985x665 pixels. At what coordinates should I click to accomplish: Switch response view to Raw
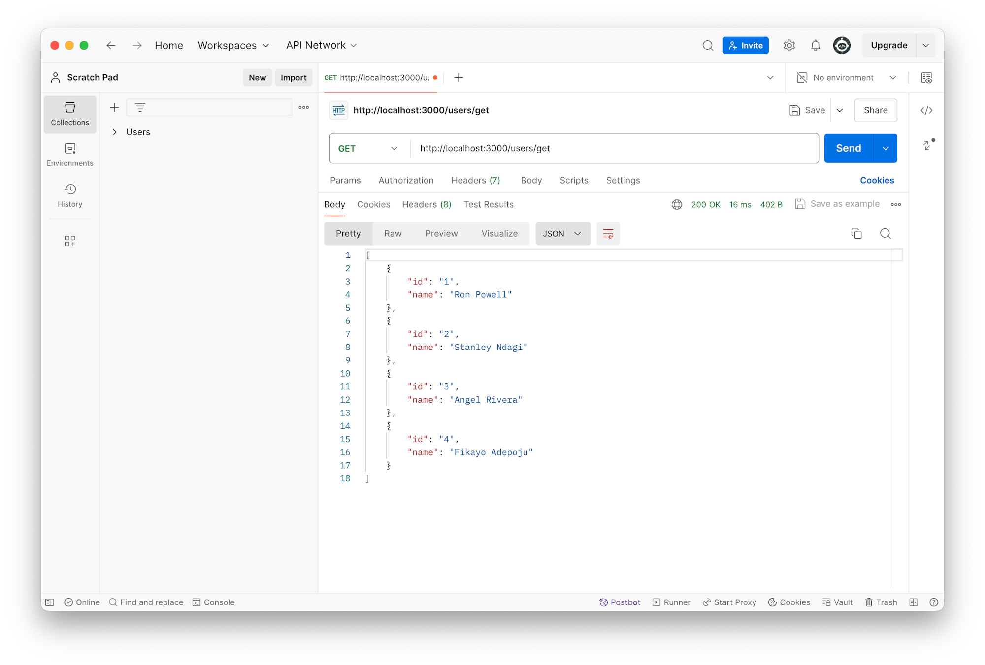[393, 233]
